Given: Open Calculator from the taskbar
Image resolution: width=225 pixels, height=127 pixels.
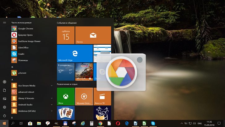Looking at the screenshot, I should pos(91,123).
